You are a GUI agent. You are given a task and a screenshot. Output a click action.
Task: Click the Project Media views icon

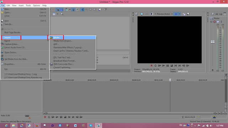point(54,14)
